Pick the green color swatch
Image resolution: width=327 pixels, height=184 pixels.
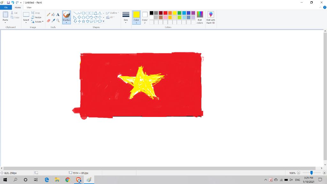tap(179, 13)
